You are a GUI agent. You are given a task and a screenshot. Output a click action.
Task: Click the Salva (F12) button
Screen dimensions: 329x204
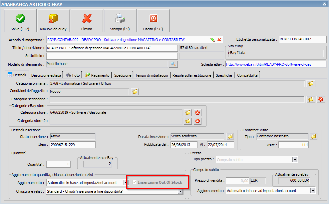coord(20,21)
